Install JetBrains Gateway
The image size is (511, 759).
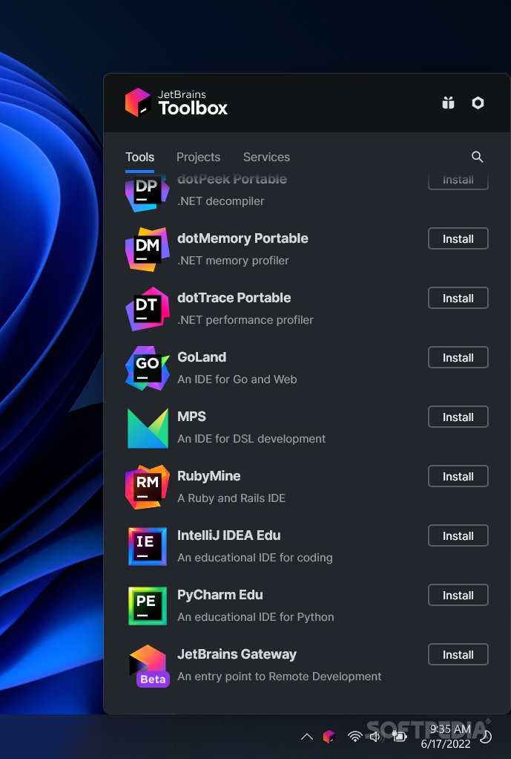pyautogui.click(x=458, y=654)
